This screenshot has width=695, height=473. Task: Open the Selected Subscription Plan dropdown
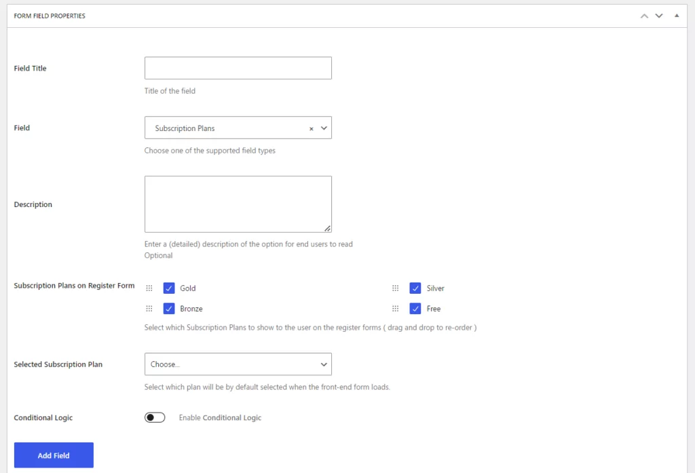pos(238,364)
